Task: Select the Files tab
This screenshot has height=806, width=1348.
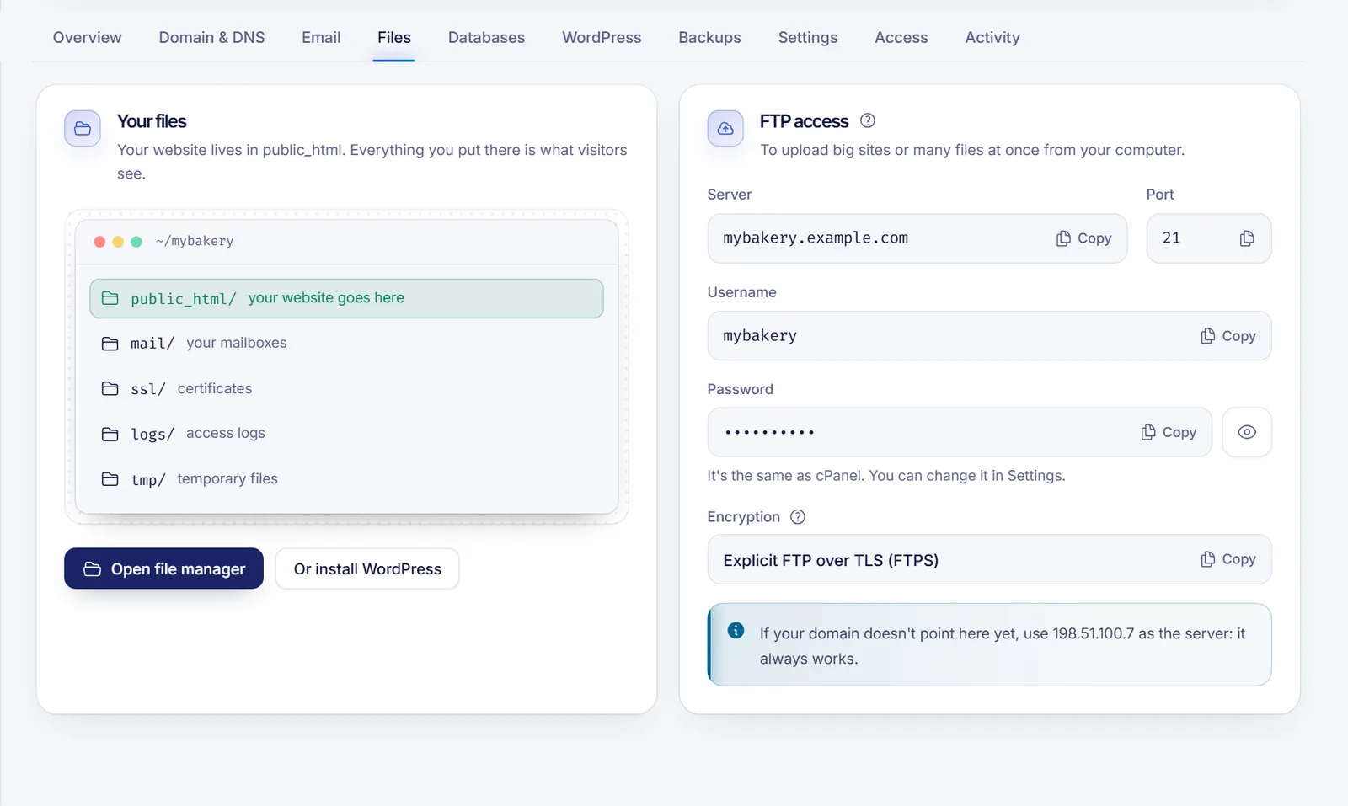Action: [393, 37]
